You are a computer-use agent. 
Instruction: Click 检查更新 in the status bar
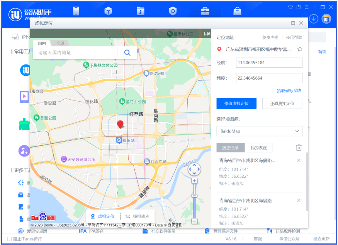[321, 239]
